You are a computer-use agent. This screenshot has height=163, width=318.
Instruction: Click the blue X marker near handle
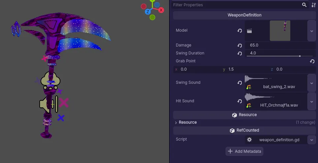click(x=61, y=118)
